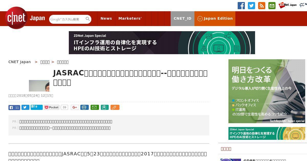Open the RSS feed icon

(x=262, y=6)
